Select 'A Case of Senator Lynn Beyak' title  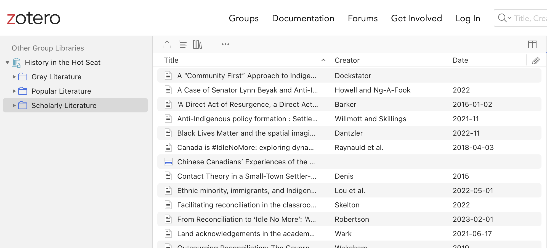point(248,90)
